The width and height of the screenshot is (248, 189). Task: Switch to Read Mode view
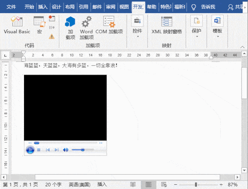point(133,185)
